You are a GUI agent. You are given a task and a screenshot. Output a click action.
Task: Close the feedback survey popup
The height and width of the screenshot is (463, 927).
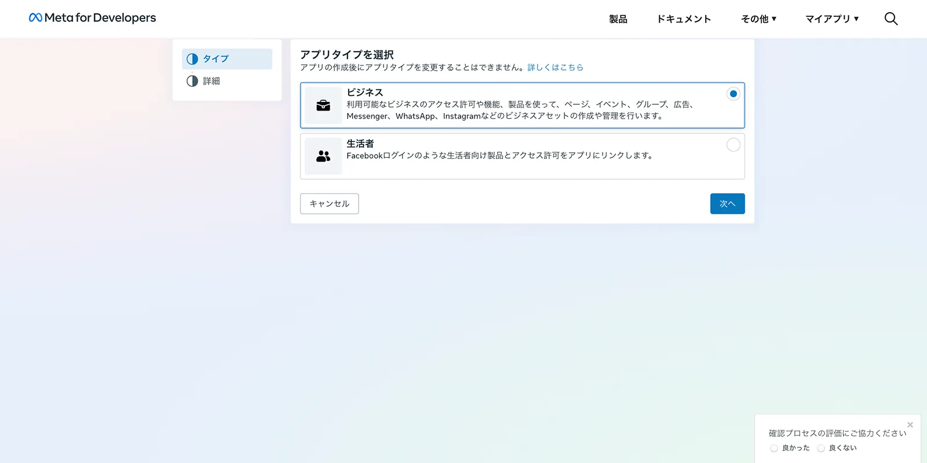910,425
